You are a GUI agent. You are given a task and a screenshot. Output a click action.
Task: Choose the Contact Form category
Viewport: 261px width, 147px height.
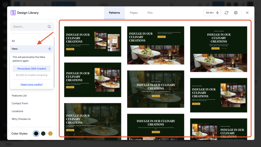[20, 103]
